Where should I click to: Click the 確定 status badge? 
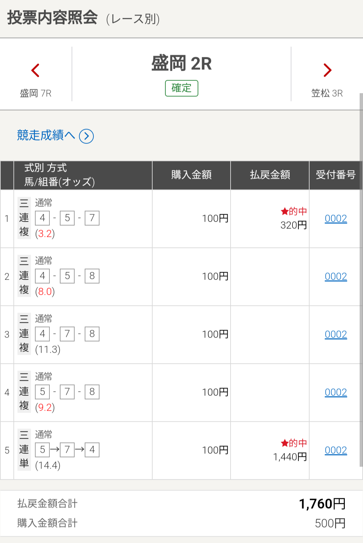pos(182,88)
